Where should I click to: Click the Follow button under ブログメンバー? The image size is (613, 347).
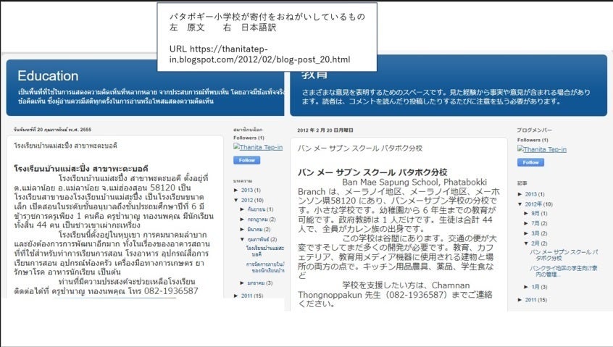530,162
